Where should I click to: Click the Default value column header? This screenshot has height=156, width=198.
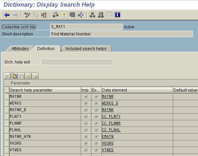click(x=186, y=90)
